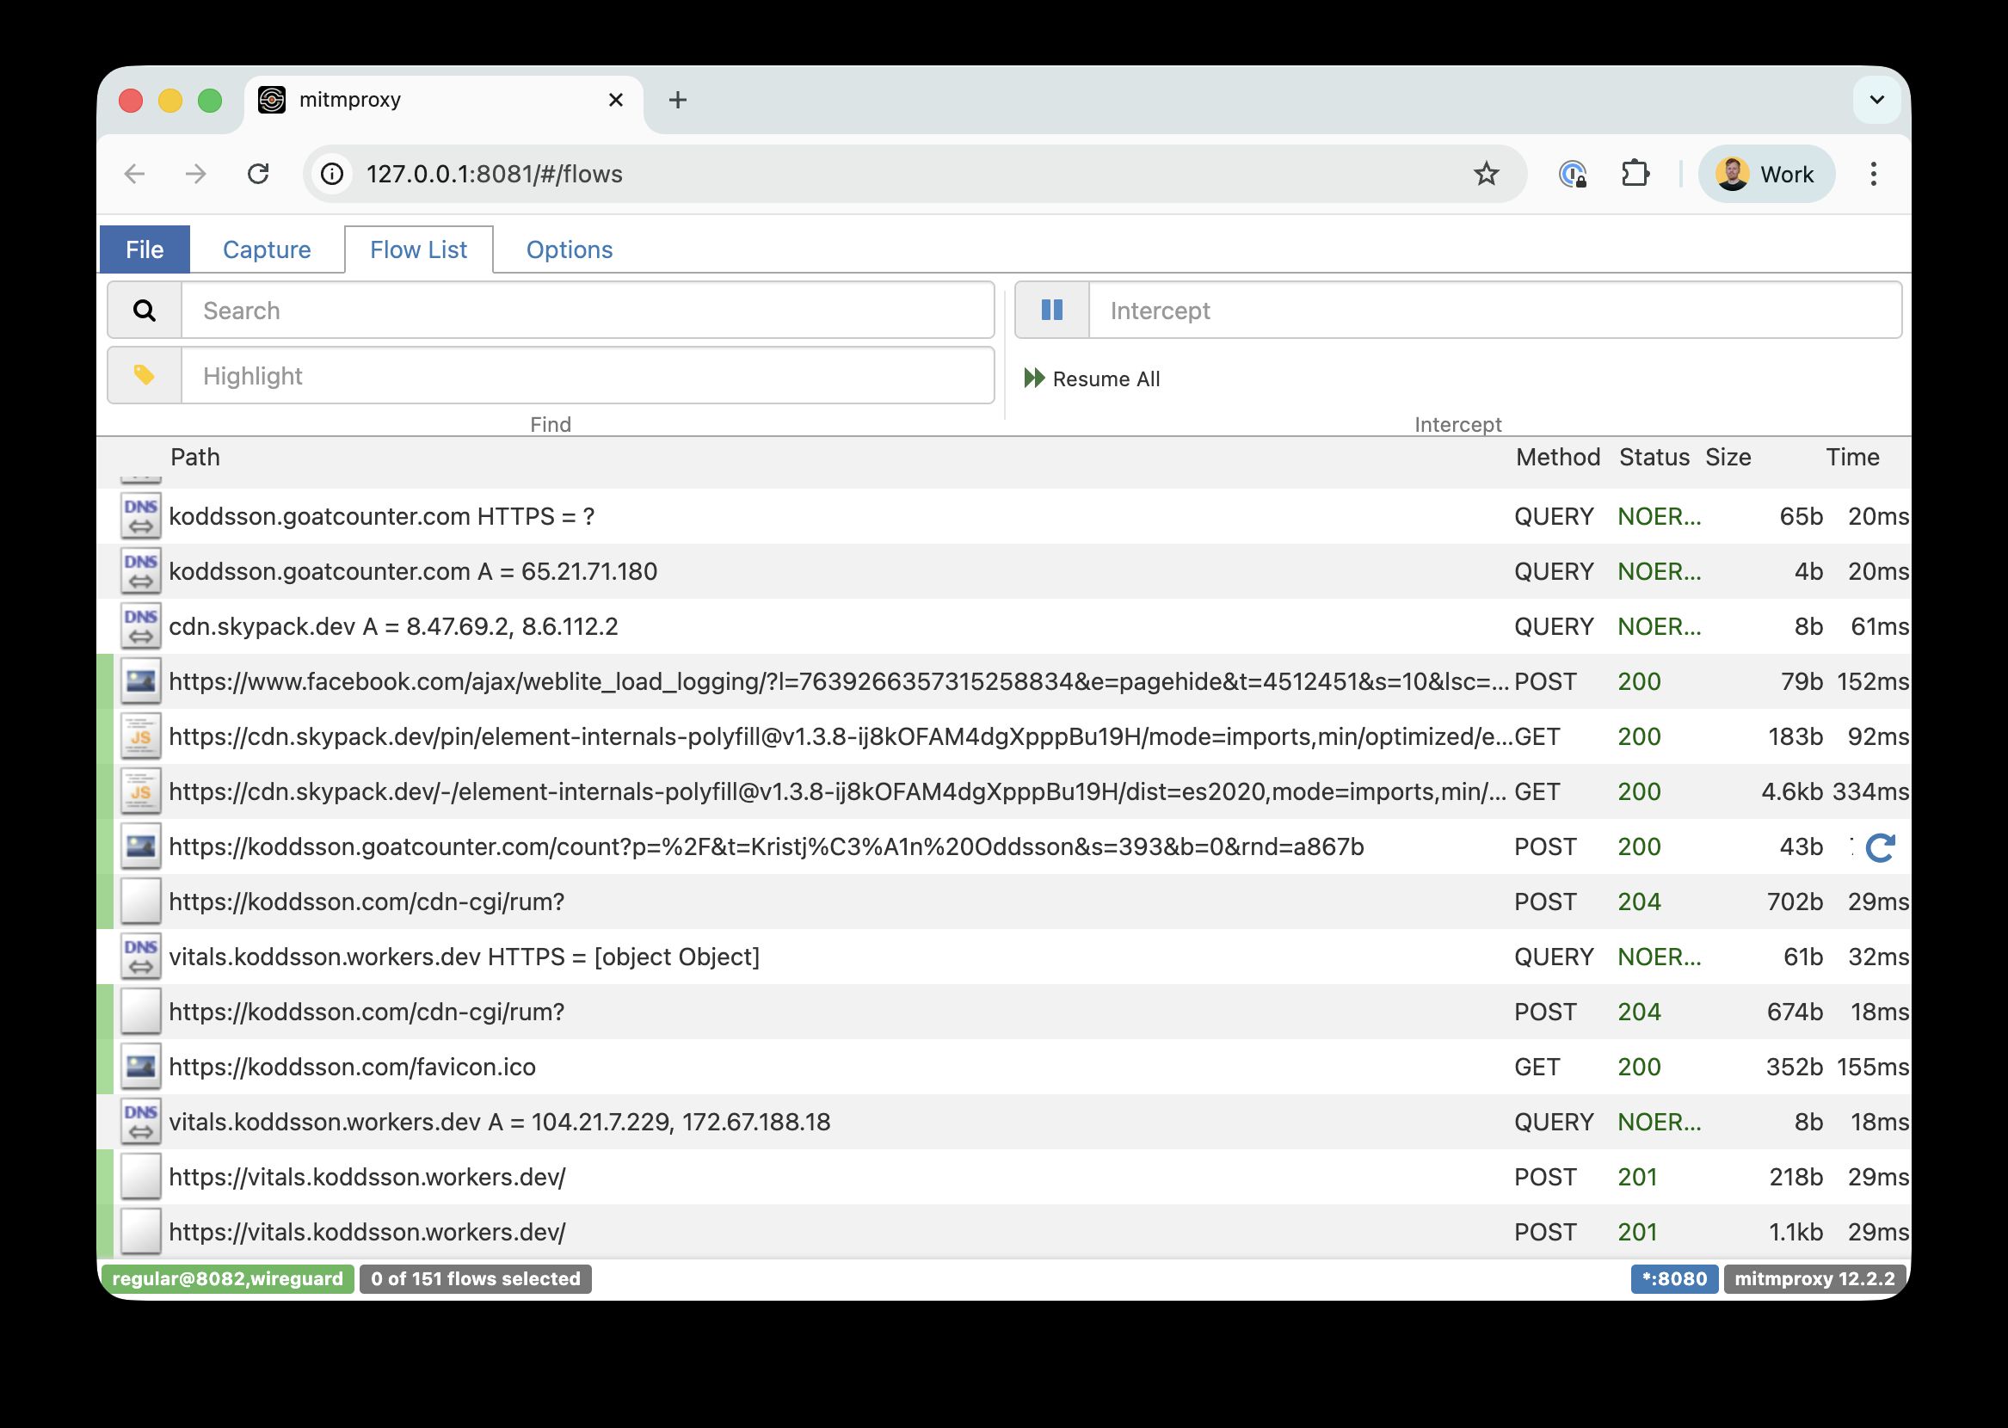Select the koddsson.com/favicon.ico flow
2008x1428 pixels.
1004,1067
